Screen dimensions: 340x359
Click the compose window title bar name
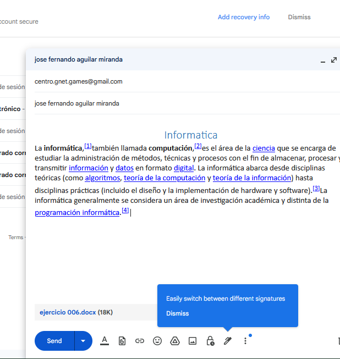click(x=78, y=59)
